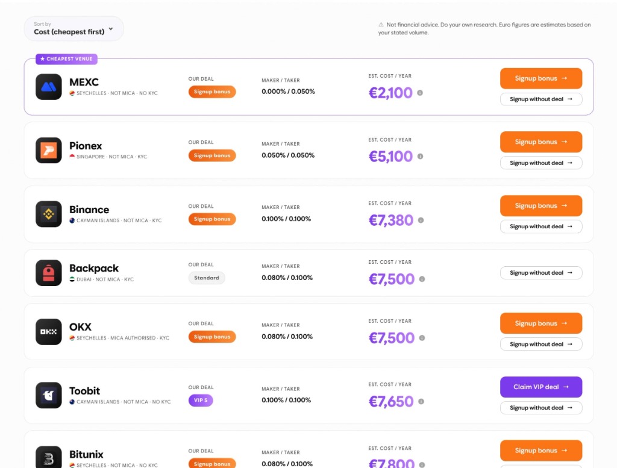Open info icon next to OKX €7,500 cost
Image resolution: width=617 pixels, height=468 pixels.
tap(422, 338)
